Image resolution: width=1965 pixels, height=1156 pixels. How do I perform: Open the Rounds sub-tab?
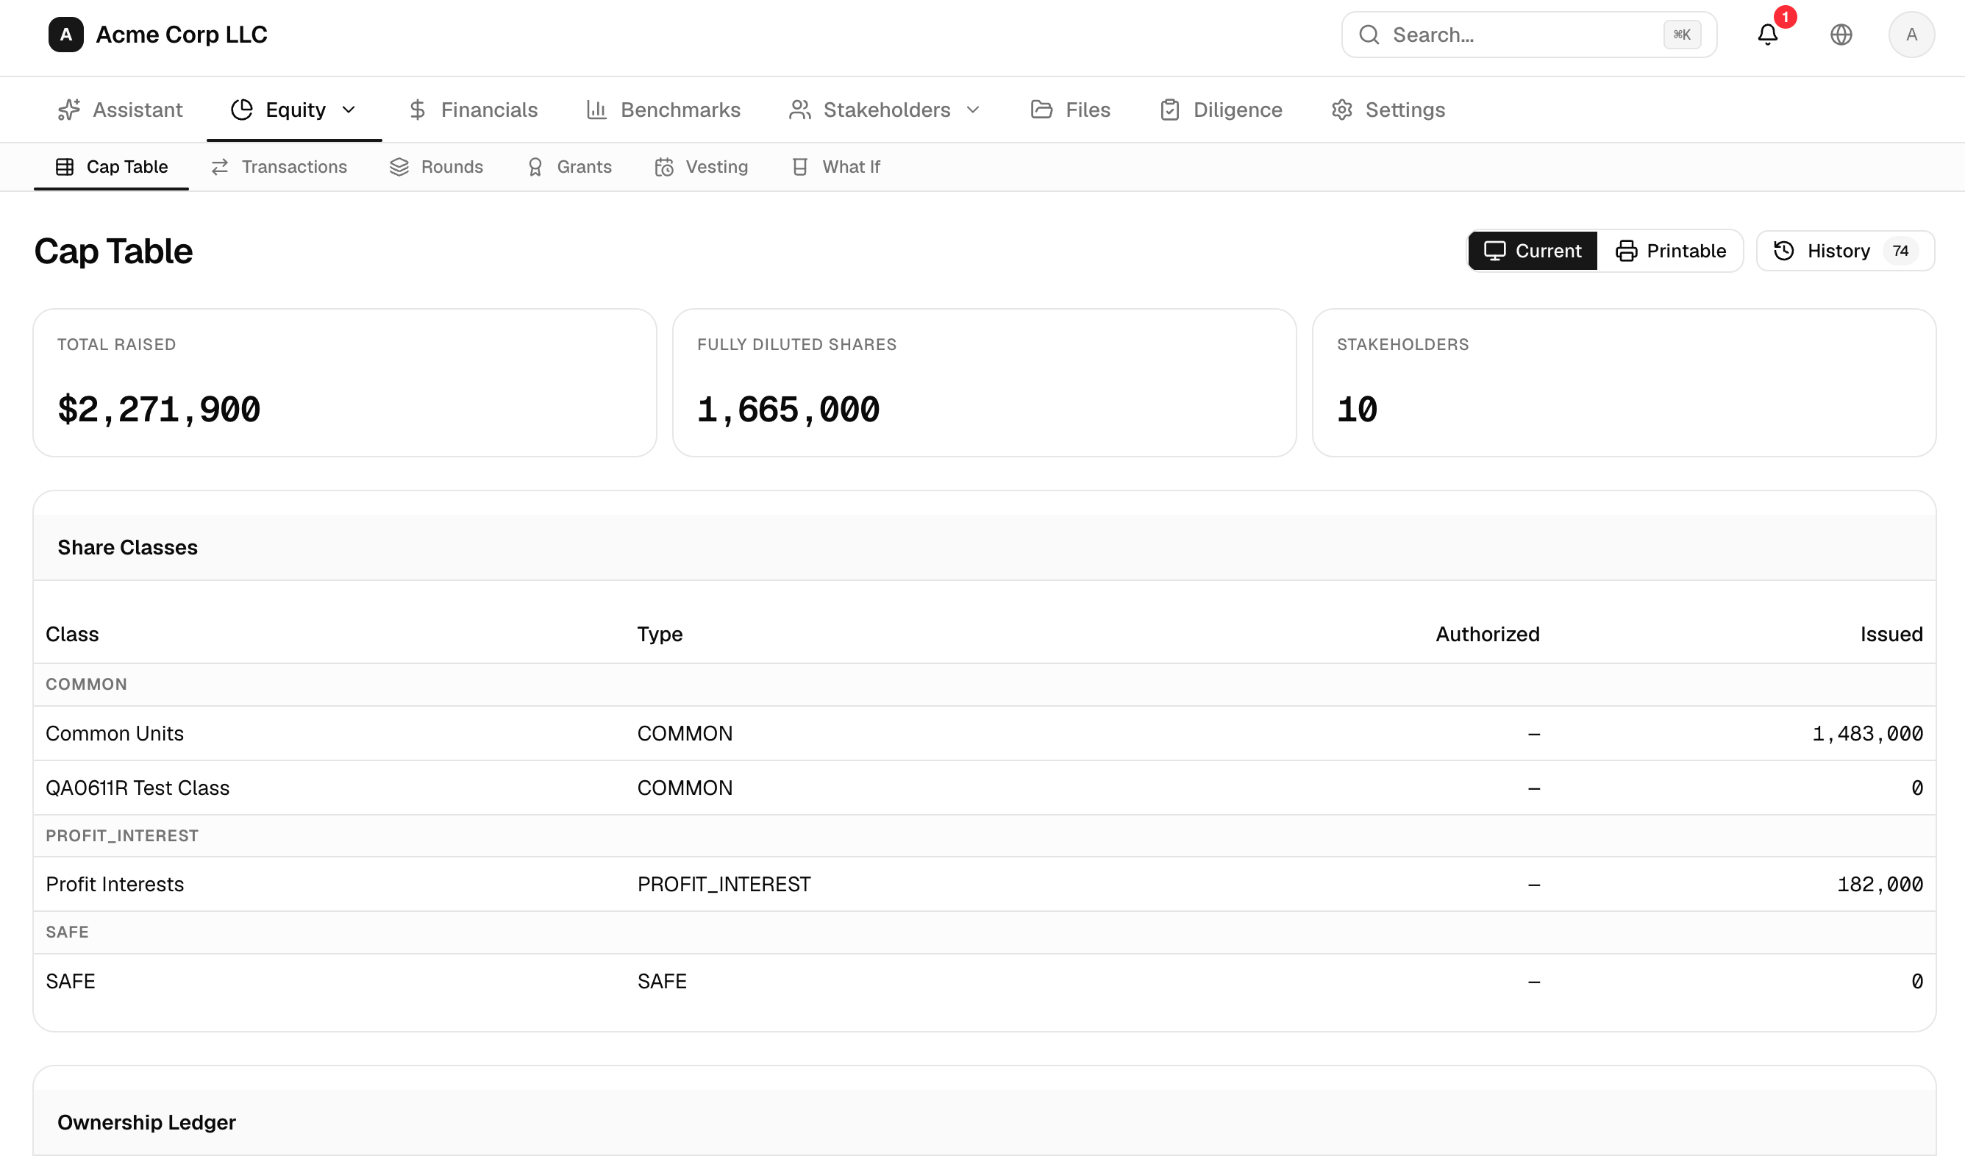click(x=437, y=167)
